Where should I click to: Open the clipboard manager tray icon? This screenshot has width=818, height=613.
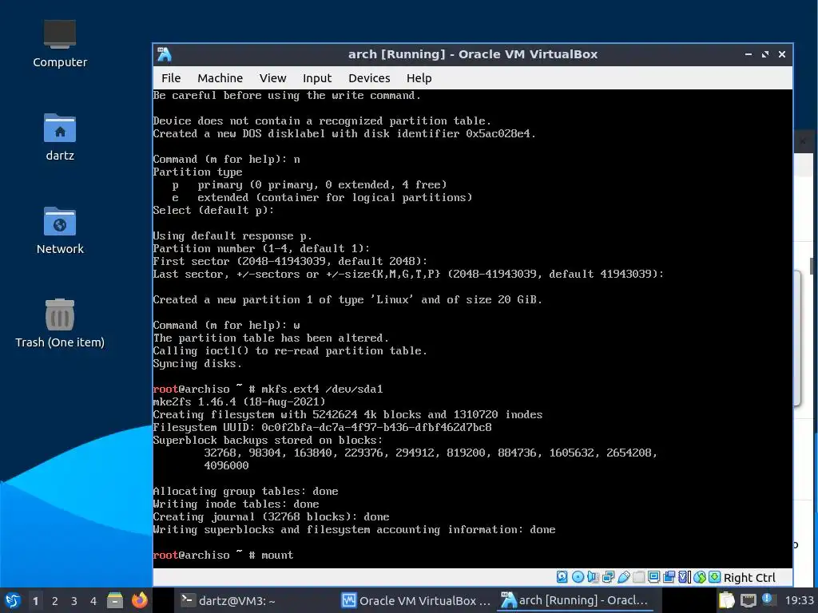[726, 600]
